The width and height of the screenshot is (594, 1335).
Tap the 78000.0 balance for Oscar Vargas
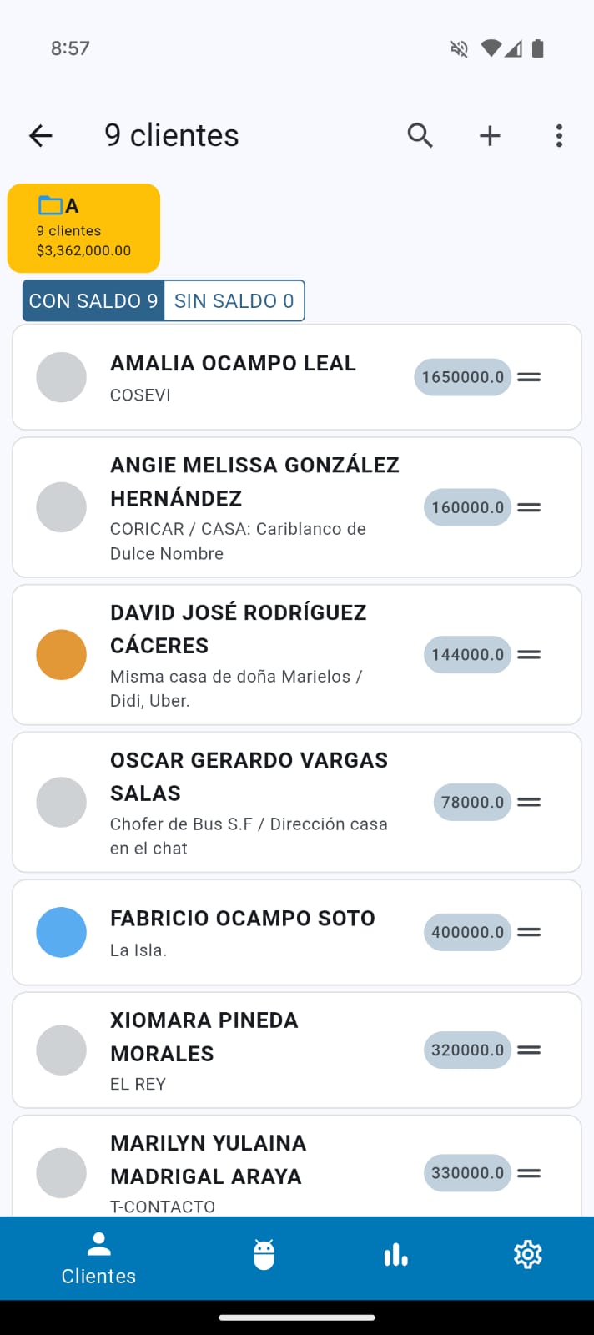pyautogui.click(x=472, y=802)
